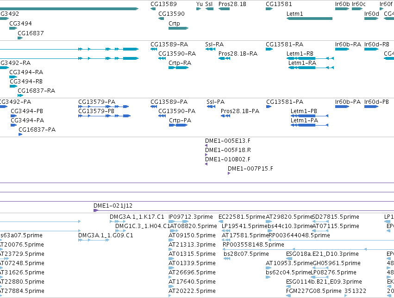Click transcript CG13590-RA
This screenshot has width=394, height=298.
click(177, 54)
